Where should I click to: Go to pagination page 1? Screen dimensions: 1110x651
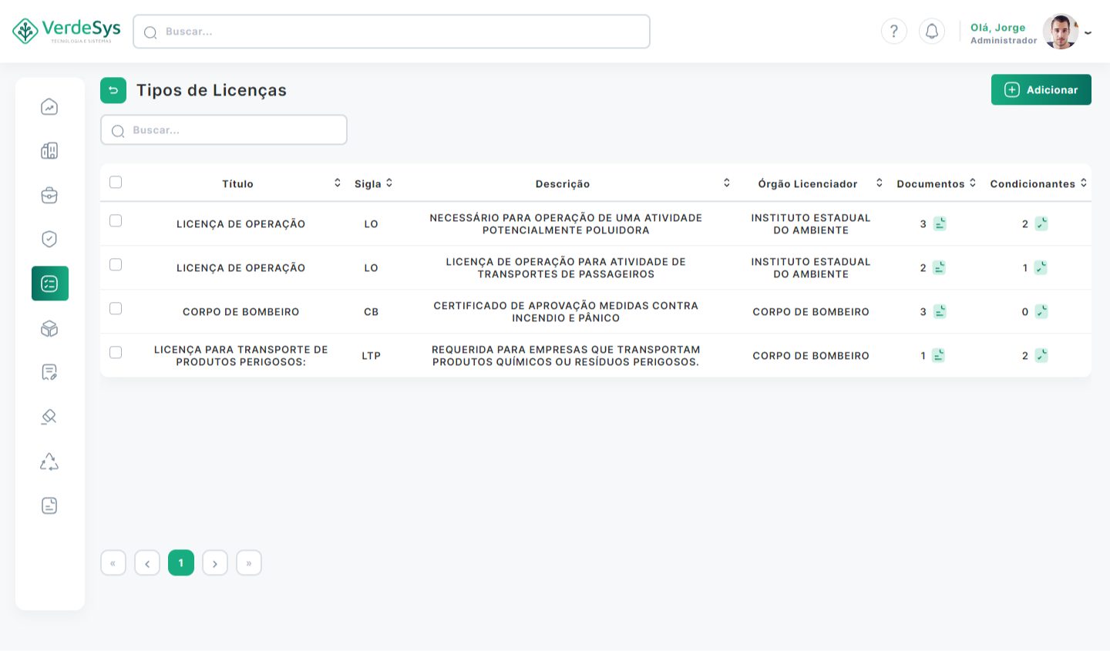coord(181,563)
